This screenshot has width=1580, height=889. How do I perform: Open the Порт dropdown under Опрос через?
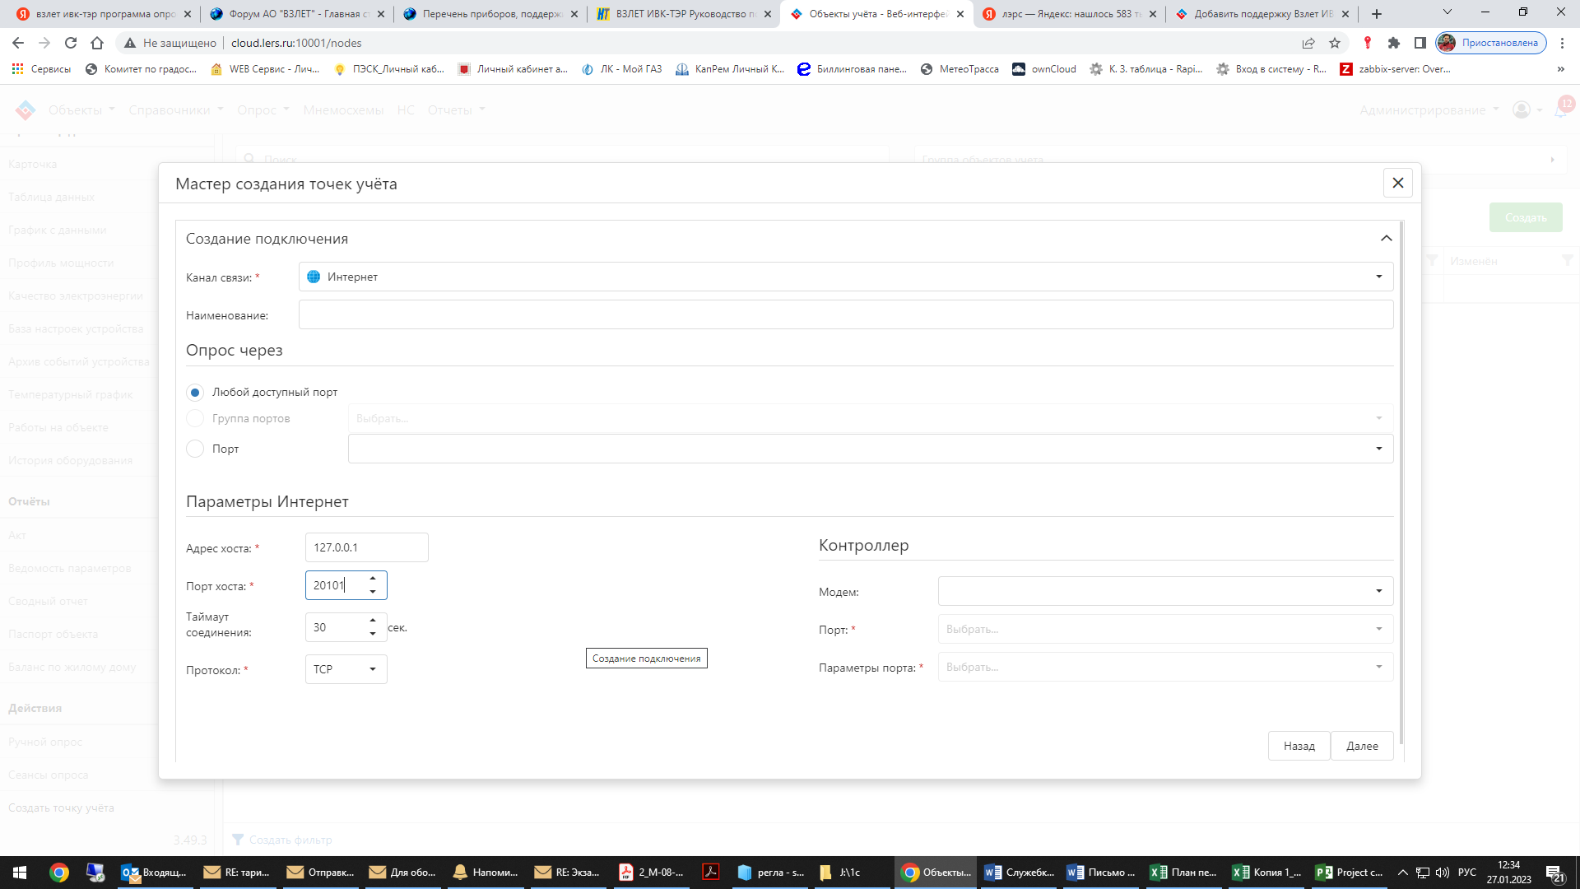(870, 449)
